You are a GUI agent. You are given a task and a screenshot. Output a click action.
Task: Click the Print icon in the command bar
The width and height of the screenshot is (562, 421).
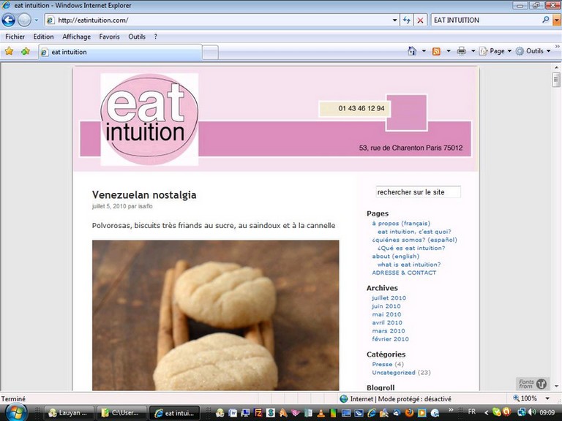[461, 51]
